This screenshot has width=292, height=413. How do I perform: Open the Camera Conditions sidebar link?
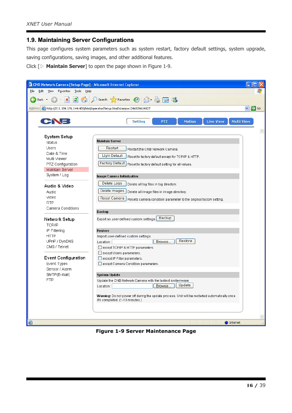(62, 208)
